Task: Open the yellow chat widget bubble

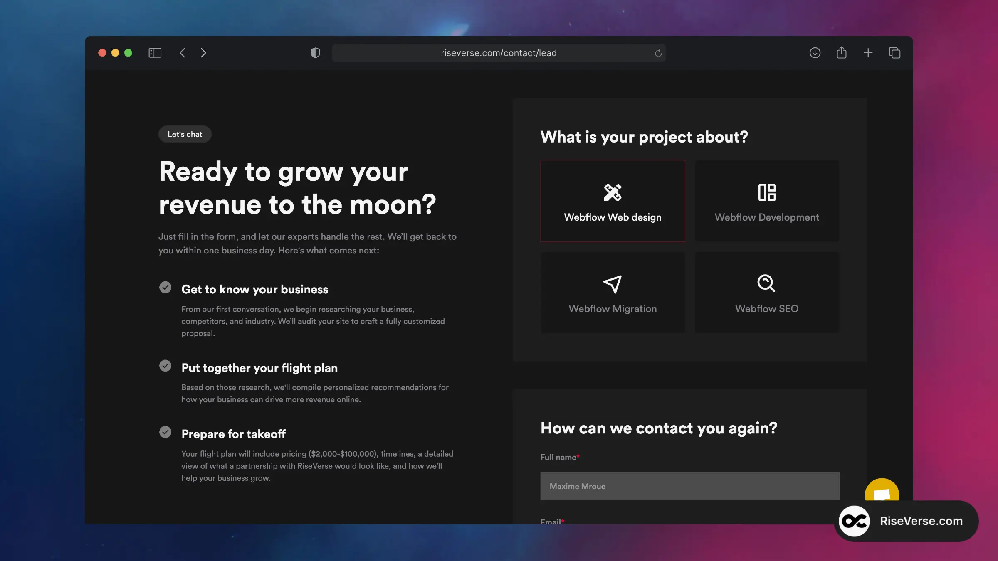Action: coord(882,490)
